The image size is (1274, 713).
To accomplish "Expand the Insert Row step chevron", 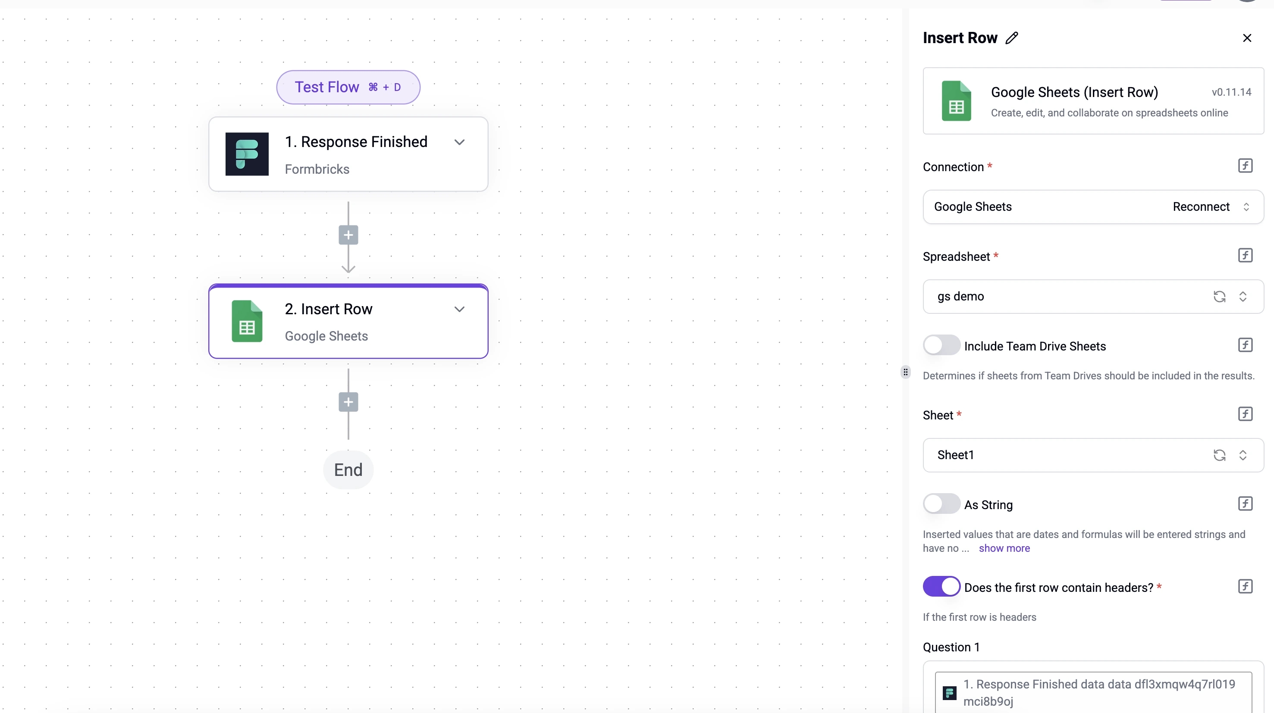I will pos(459,310).
